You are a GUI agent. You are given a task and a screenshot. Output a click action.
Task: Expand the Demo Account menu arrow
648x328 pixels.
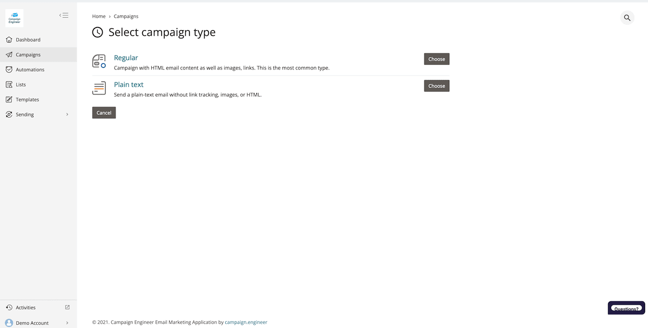coord(67,323)
